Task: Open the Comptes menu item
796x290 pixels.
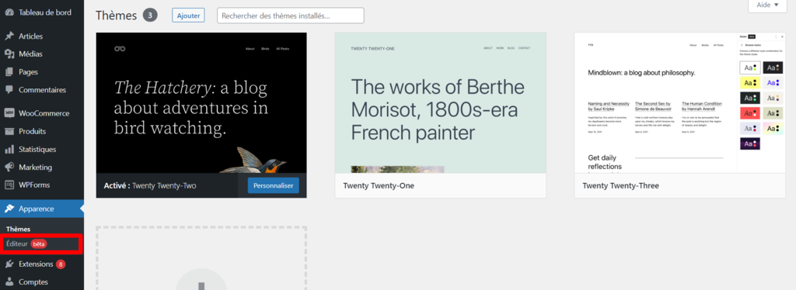Action: click(x=42, y=282)
